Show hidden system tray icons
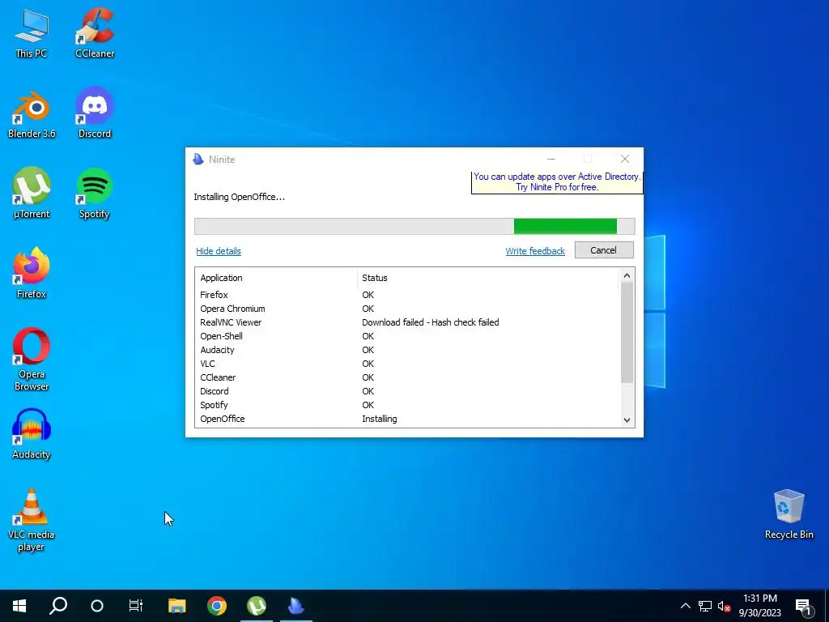This screenshot has height=622, width=829. tap(685, 606)
